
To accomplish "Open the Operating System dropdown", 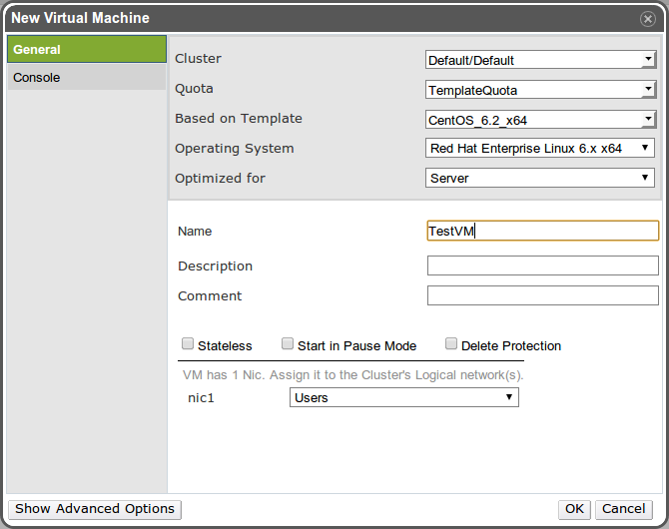I will (x=539, y=149).
